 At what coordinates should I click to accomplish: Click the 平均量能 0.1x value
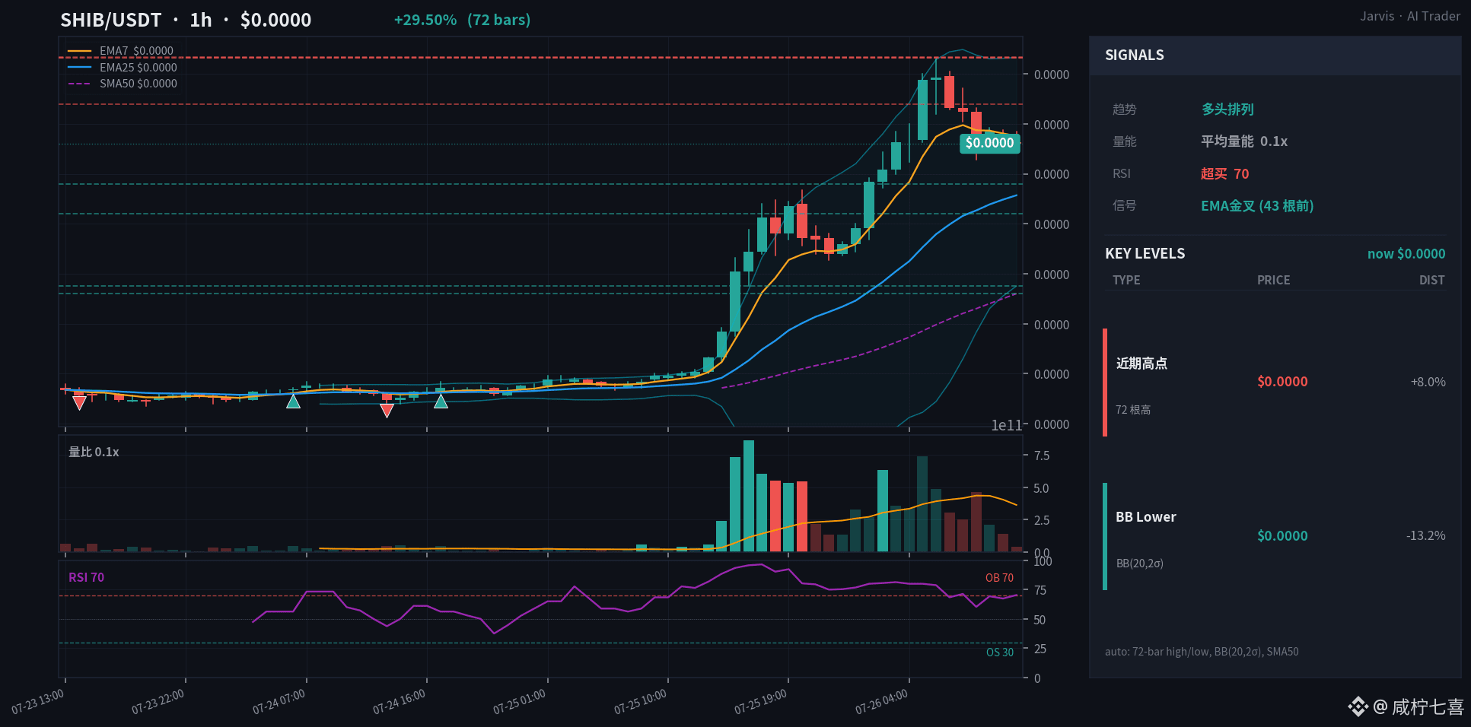point(1244,141)
